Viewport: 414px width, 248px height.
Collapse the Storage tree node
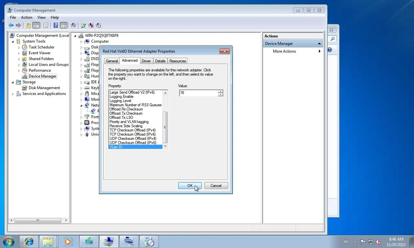(x=13, y=82)
